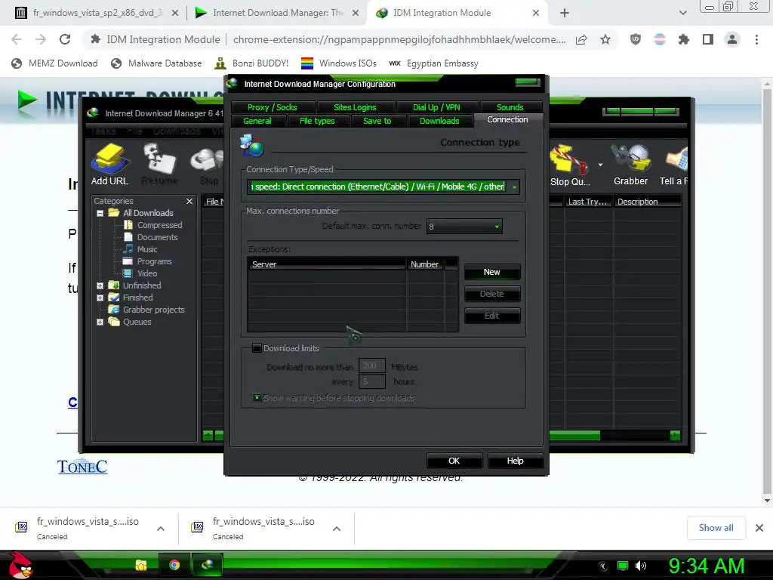
Task: Click the Download no more than MBytes field
Action: coord(371,366)
